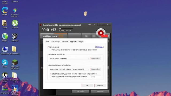The width and height of the screenshot is (171, 96).
Task: Click the Основное устройство group label
Action: 57,54
